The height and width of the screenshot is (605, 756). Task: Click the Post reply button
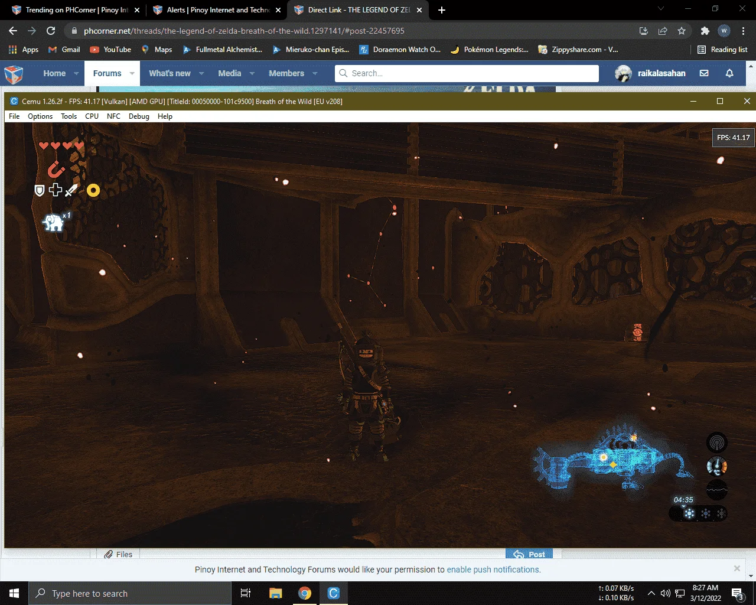click(529, 554)
